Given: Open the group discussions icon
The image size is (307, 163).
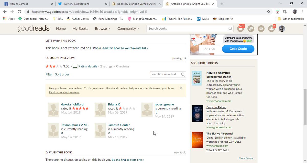Looking at the screenshot, I should point(251,29).
